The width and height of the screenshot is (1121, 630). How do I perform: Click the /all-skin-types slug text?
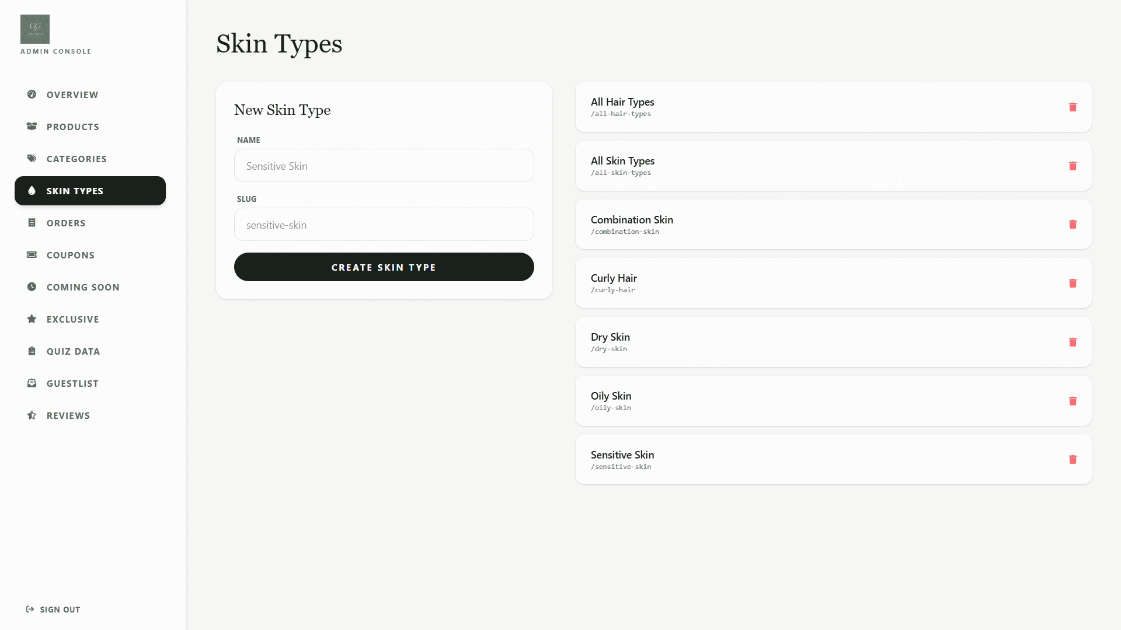pos(621,173)
